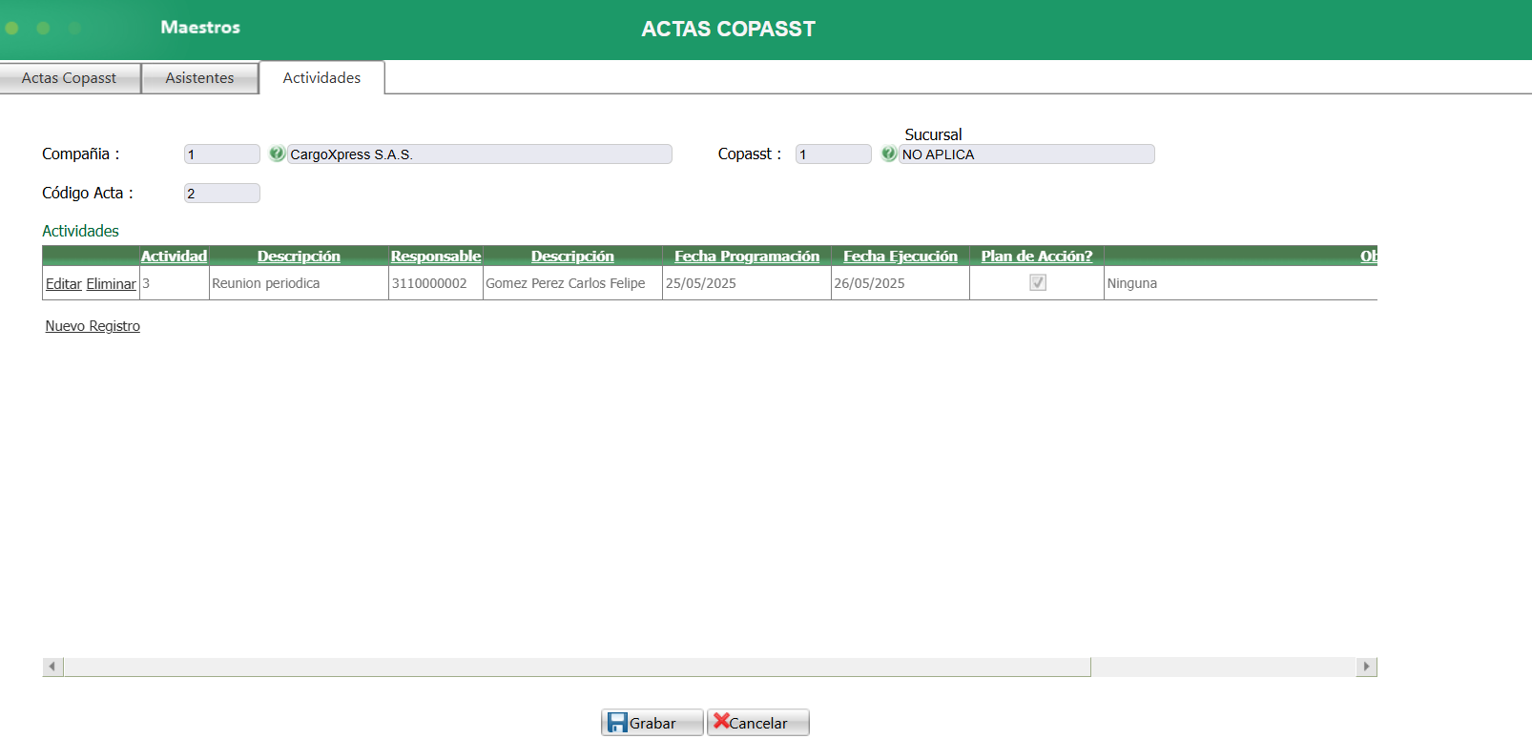Sort by the Plan de Acción? column header
Image resolution: width=1532 pixels, height=739 pixels.
click(1037, 256)
